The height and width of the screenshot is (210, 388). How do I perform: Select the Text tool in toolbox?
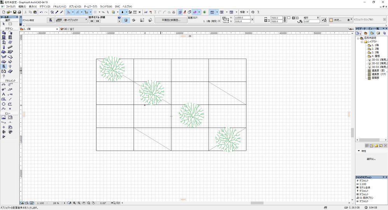point(3,94)
